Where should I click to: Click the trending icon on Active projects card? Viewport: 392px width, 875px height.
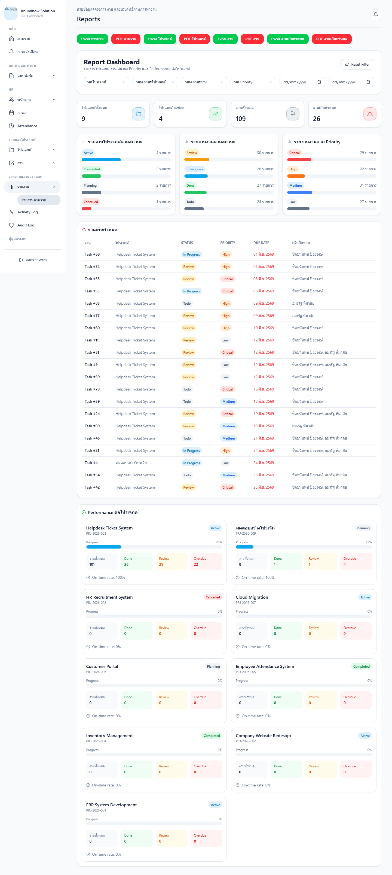coord(216,114)
